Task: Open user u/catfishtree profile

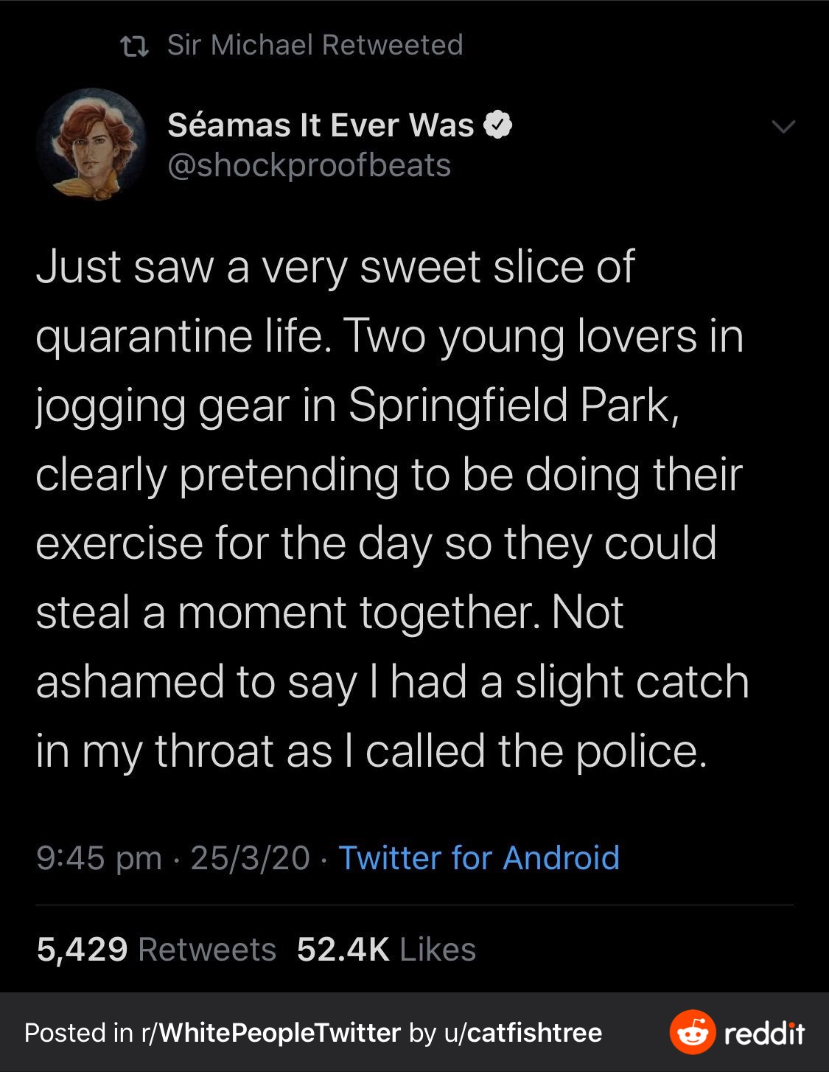Action: point(522,1033)
